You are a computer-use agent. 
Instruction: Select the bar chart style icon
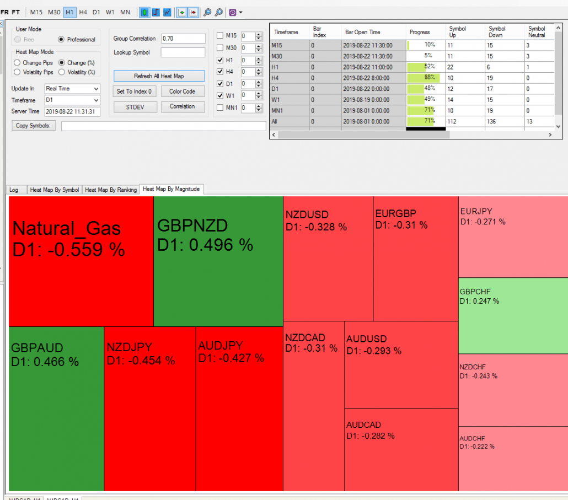click(x=156, y=12)
